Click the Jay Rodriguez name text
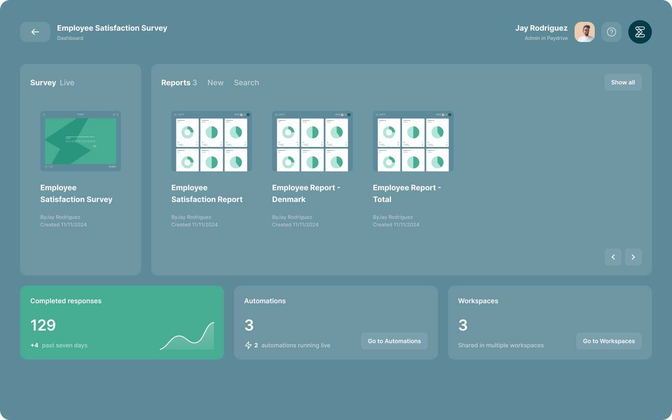 pyautogui.click(x=541, y=28)
